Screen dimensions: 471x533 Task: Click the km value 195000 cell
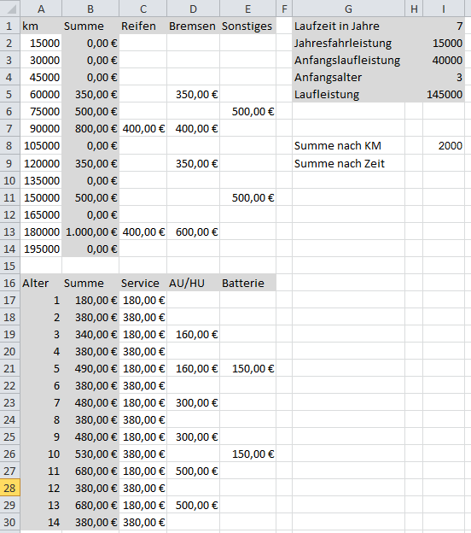[x=41, y=249]
